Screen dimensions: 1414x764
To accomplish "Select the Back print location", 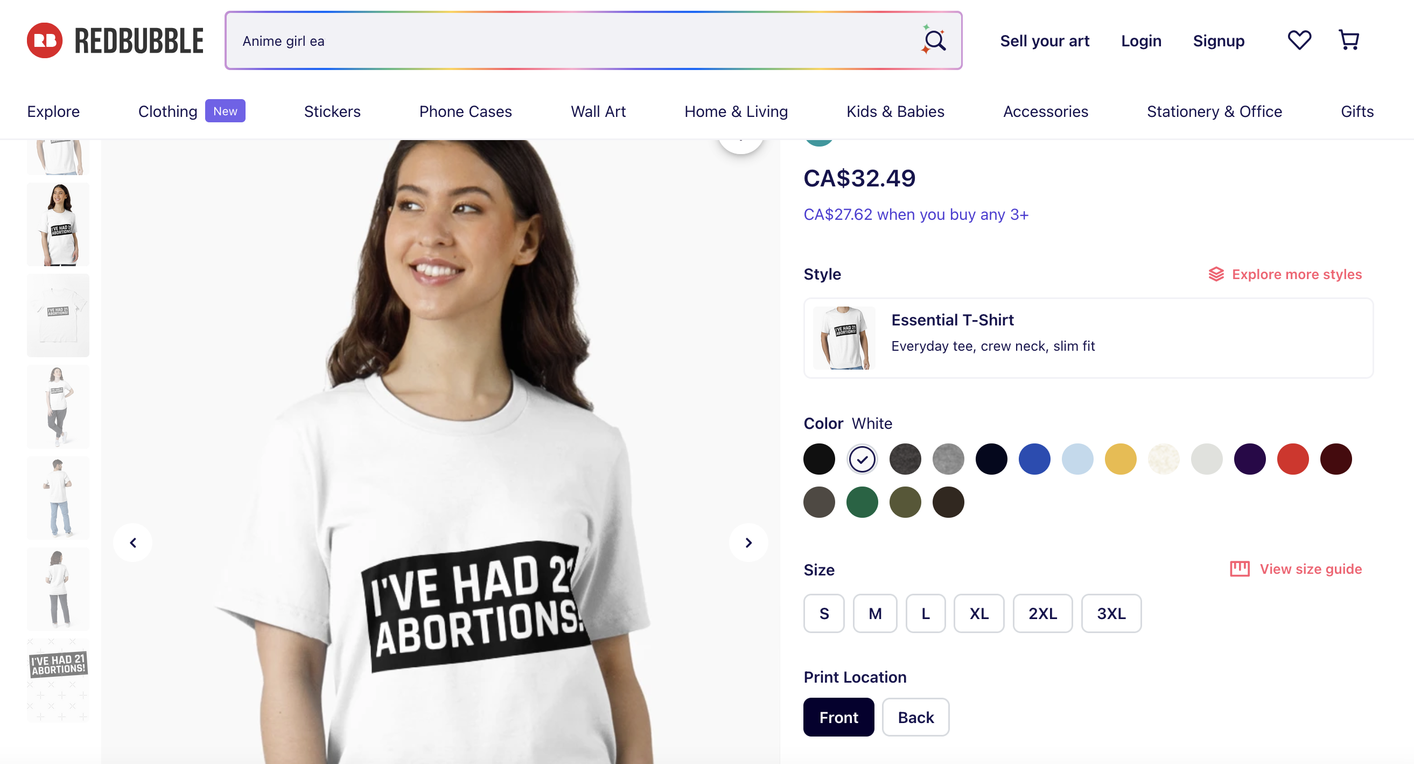I will pyautogui.click(x=915, y=717).
